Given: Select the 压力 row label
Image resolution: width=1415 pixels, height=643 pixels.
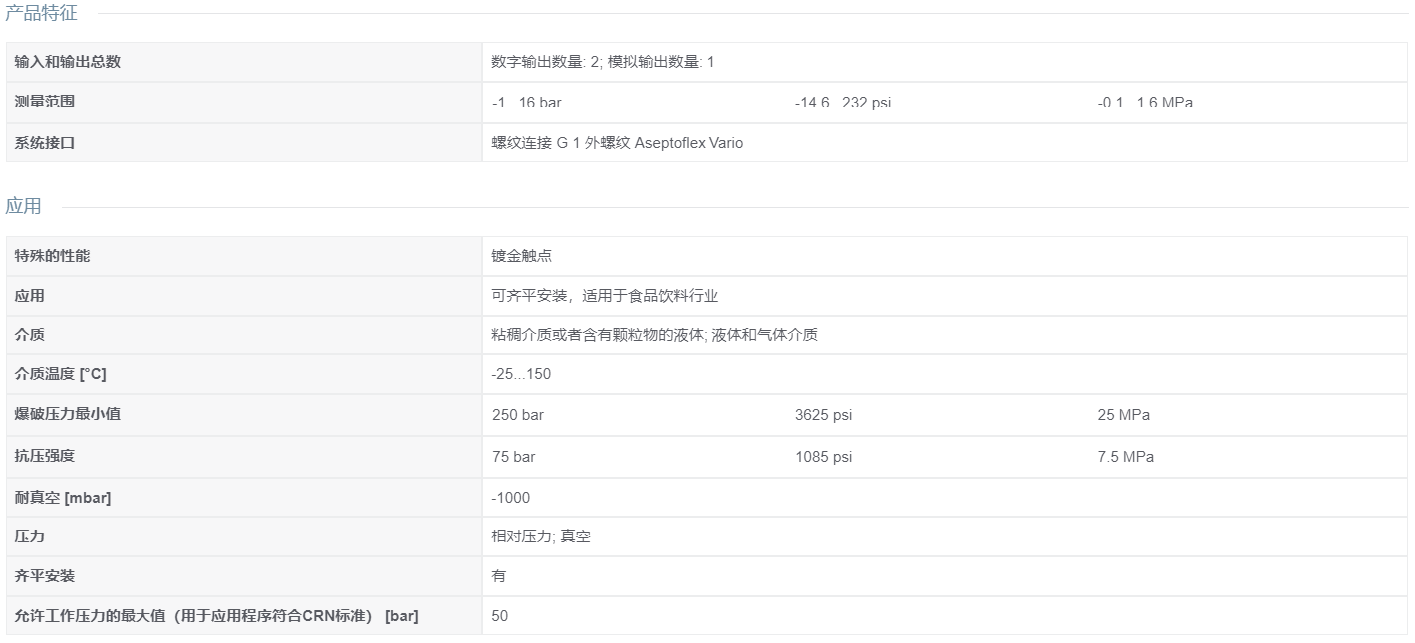Looking at the screenshot, I should (x=30, y=536).
